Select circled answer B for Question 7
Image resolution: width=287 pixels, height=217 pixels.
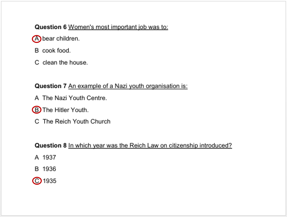tap(37, 110)
